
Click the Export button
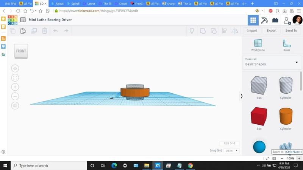272,31
